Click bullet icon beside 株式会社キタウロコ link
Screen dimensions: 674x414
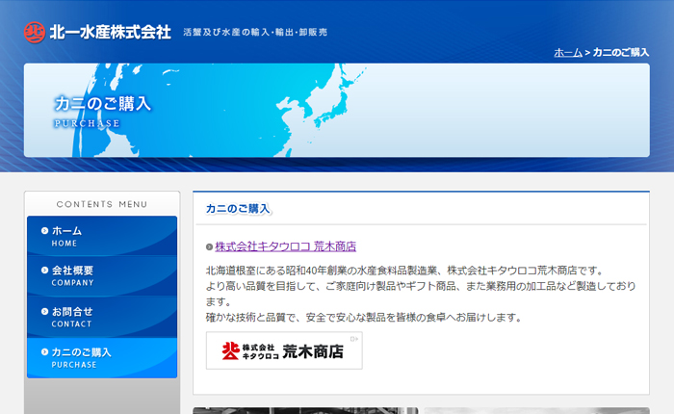click(x=209, y=246)
